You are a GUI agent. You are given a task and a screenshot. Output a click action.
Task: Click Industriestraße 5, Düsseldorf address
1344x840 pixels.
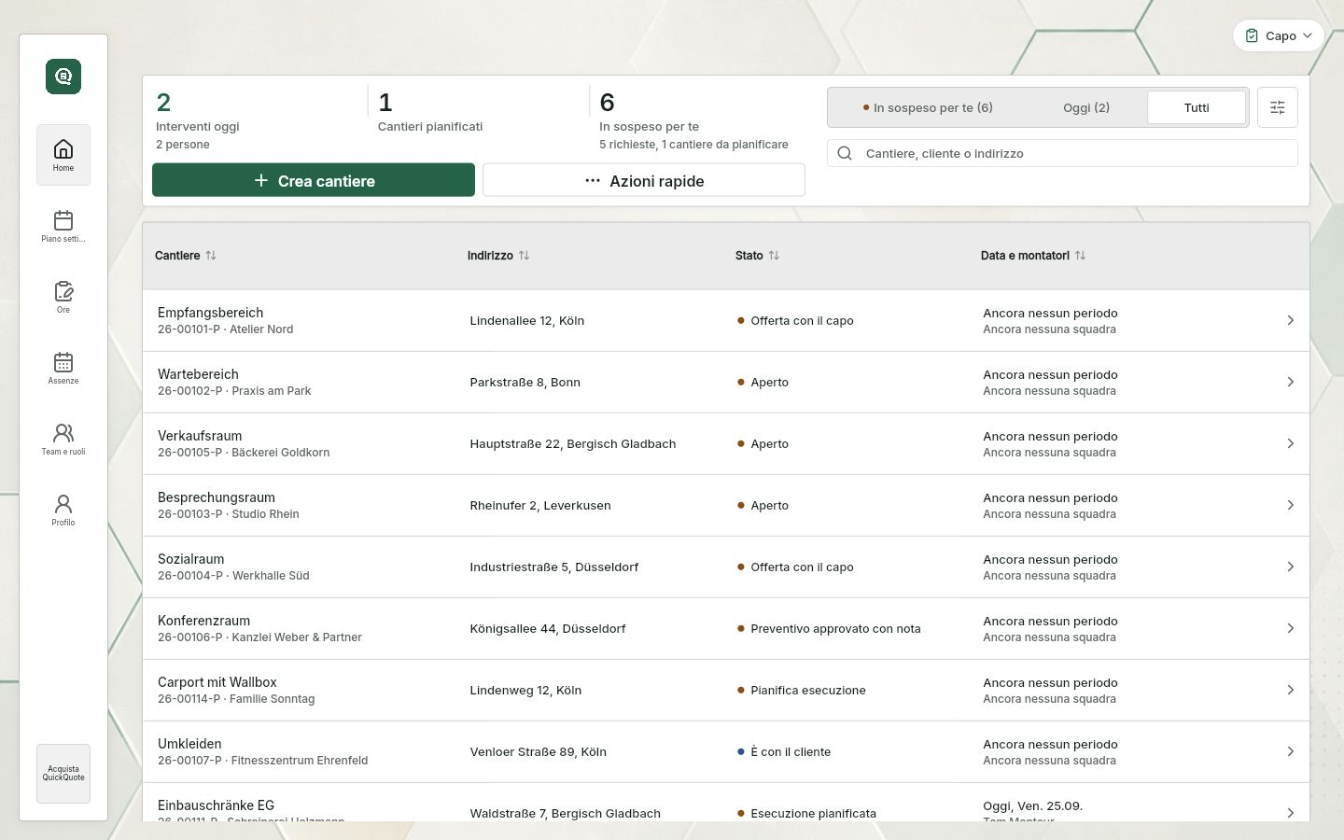[553, 567]
